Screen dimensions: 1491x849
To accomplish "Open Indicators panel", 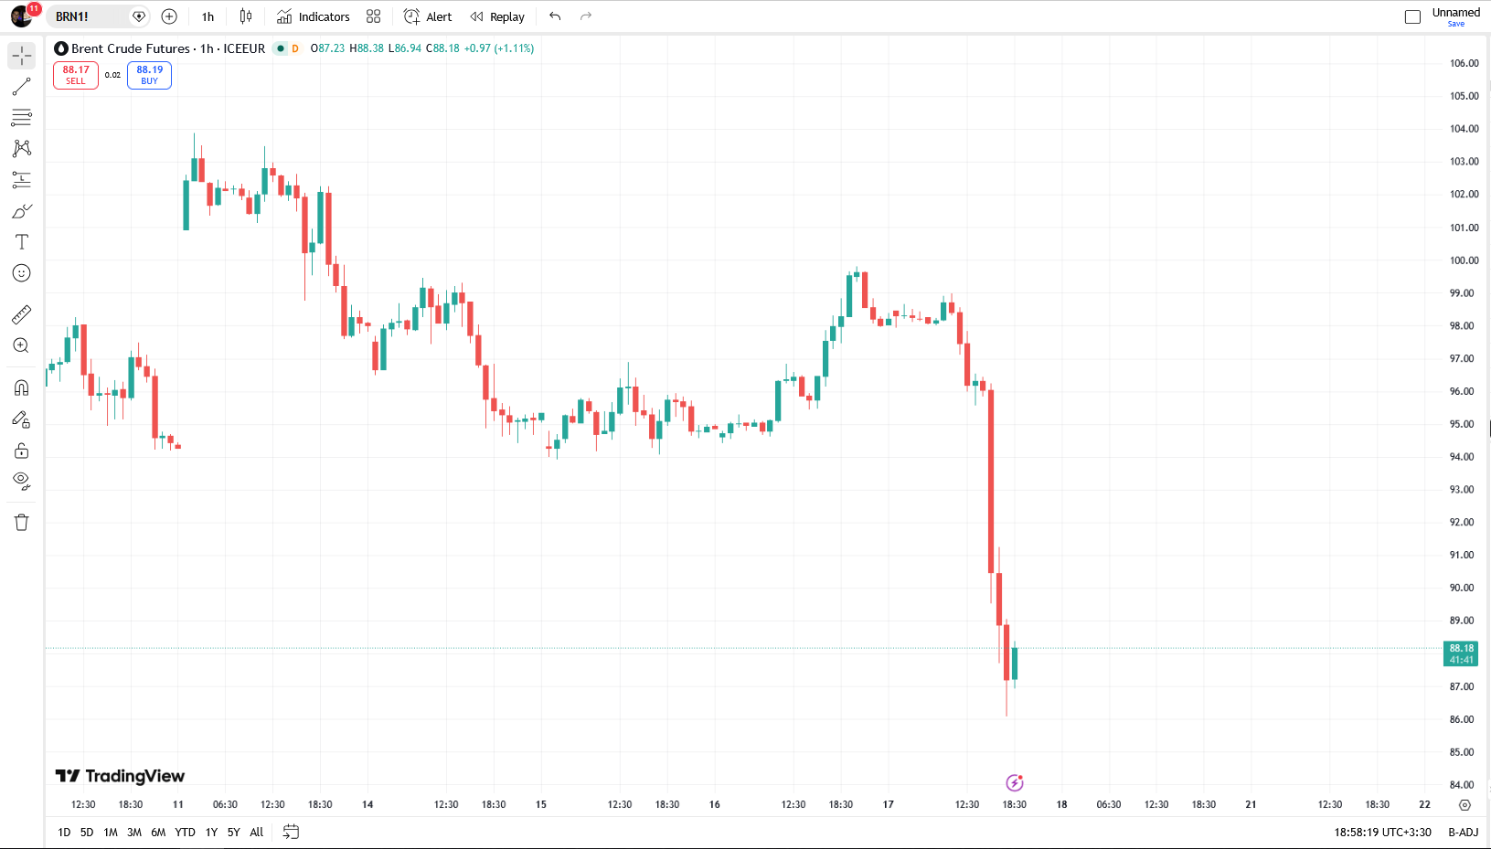I will point(314,16).
